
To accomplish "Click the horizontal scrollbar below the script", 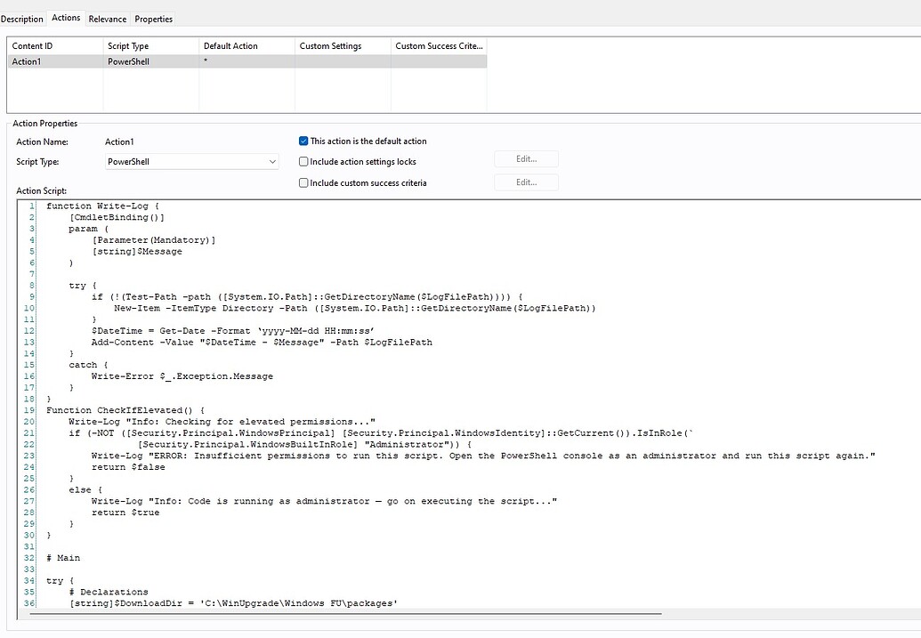I will coord(356,614).
